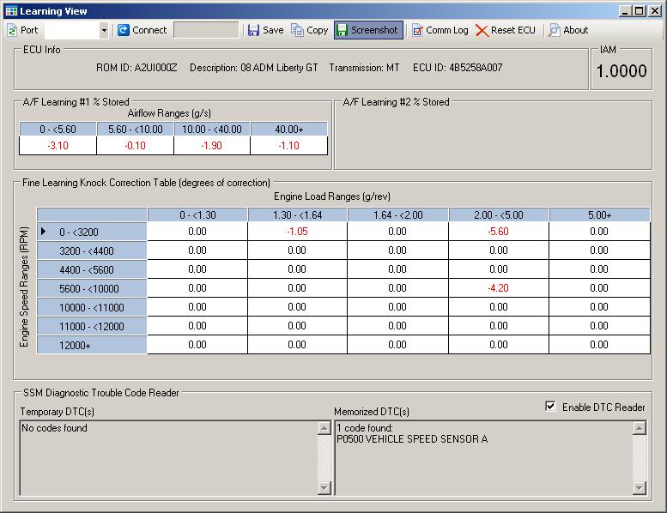Select the -0.10 A/F learning cell

136,146
